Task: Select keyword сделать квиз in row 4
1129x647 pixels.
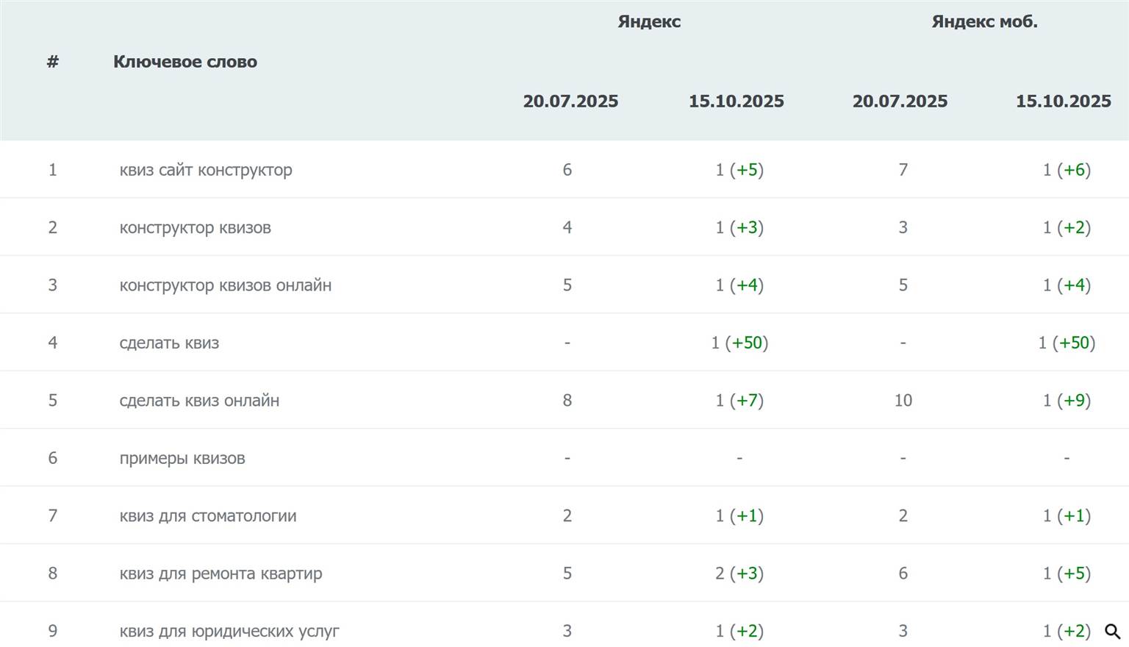Action: (169, 343)
